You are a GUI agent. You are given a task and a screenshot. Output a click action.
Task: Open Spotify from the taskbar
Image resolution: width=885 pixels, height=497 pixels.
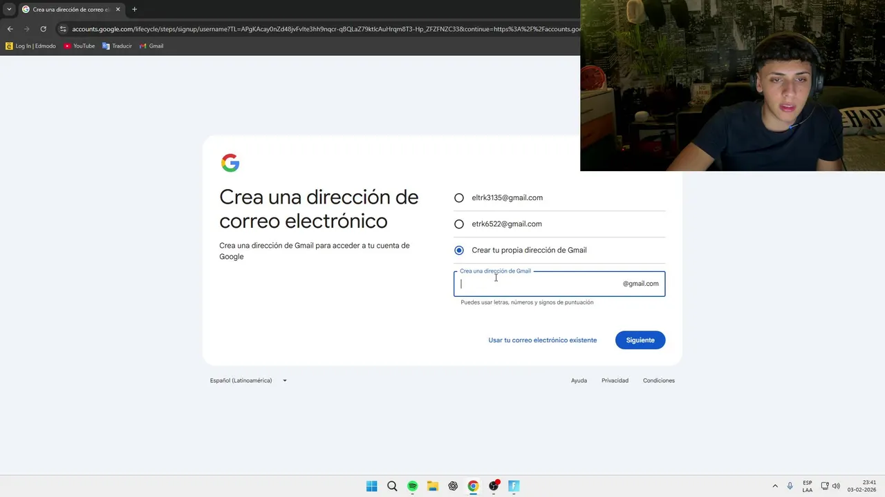coord(412,486)
